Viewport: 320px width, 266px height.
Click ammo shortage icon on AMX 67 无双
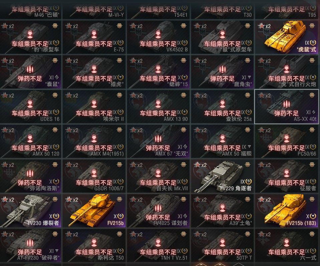(x=158, y=139)
